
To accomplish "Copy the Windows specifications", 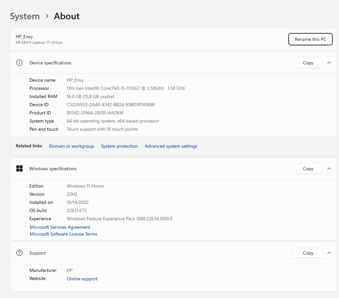I will 308,169.
